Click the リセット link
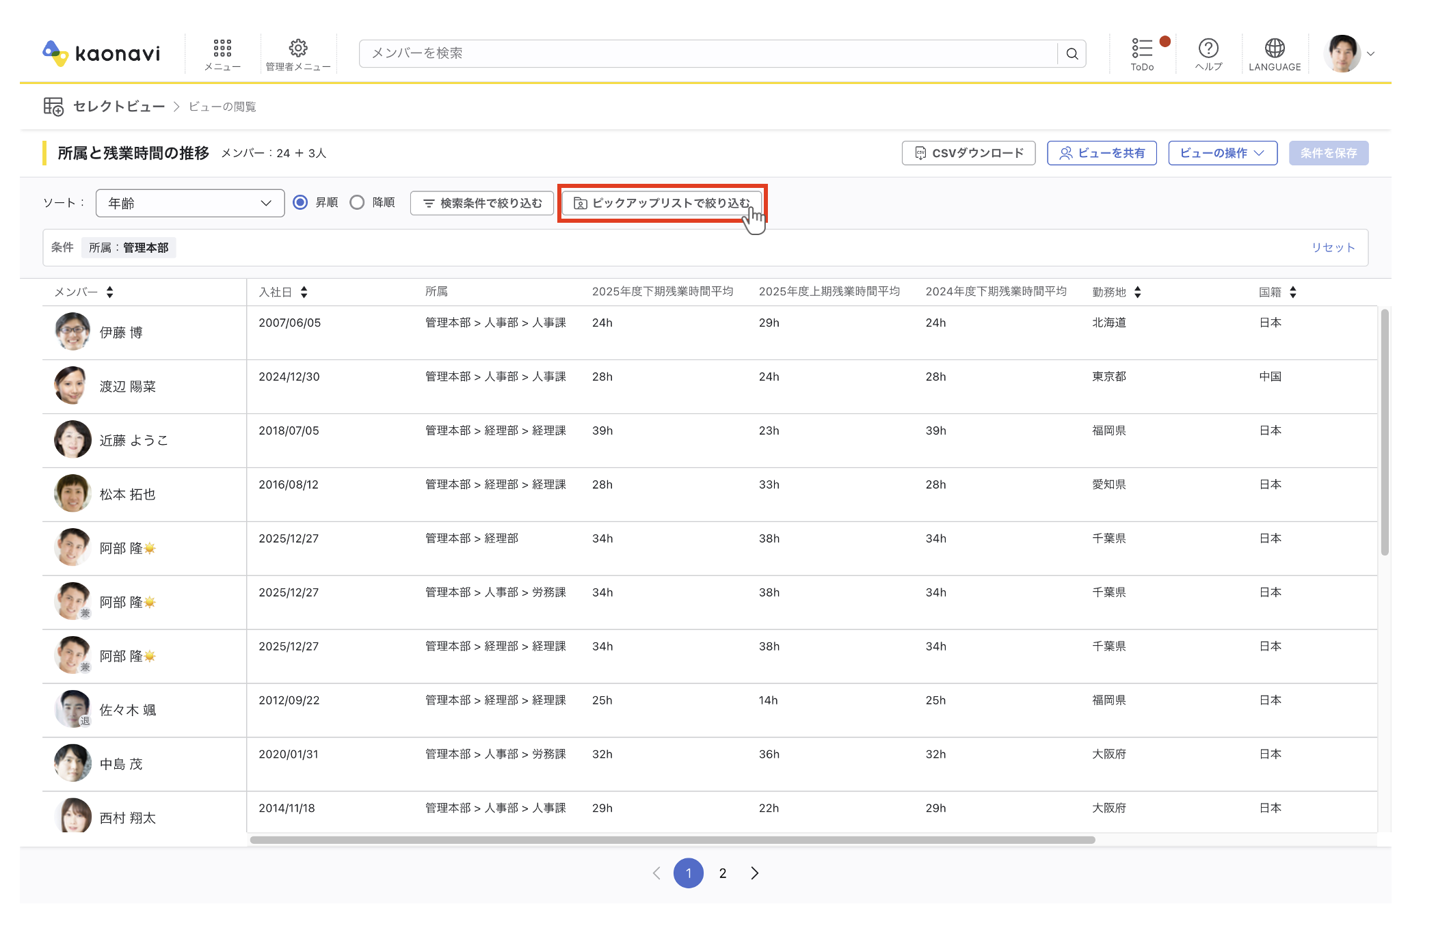Image resolution: width=1436 pixels, height=943 pixels. [1333, 247]
